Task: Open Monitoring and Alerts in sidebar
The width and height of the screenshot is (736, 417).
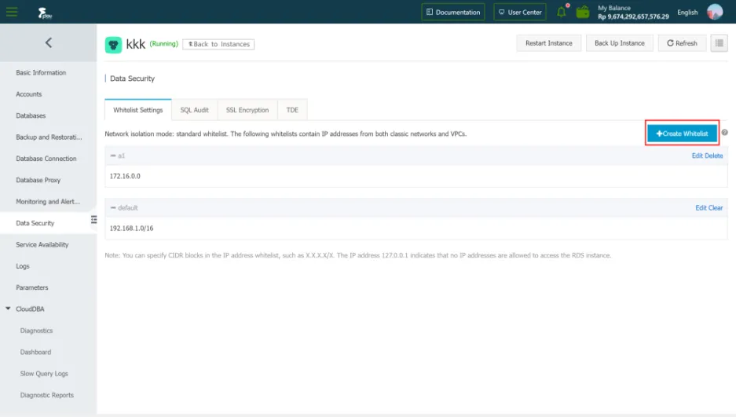Action: click(x=48, y=202)
